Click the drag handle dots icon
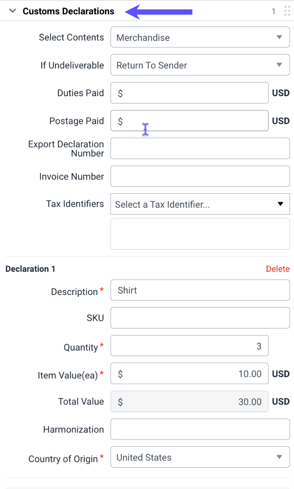The width and height of the screenshot is (294, 489). (x=287, y=10)
